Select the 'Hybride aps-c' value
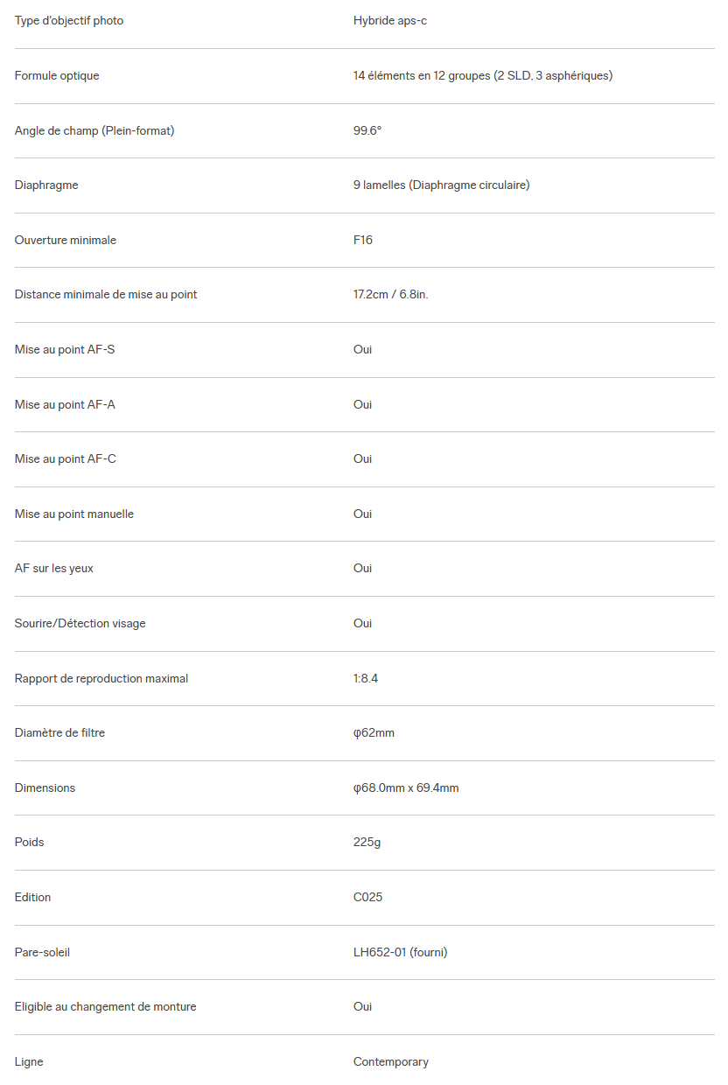The height and width of the screenshot is (1085, 728). pos(389,20)
